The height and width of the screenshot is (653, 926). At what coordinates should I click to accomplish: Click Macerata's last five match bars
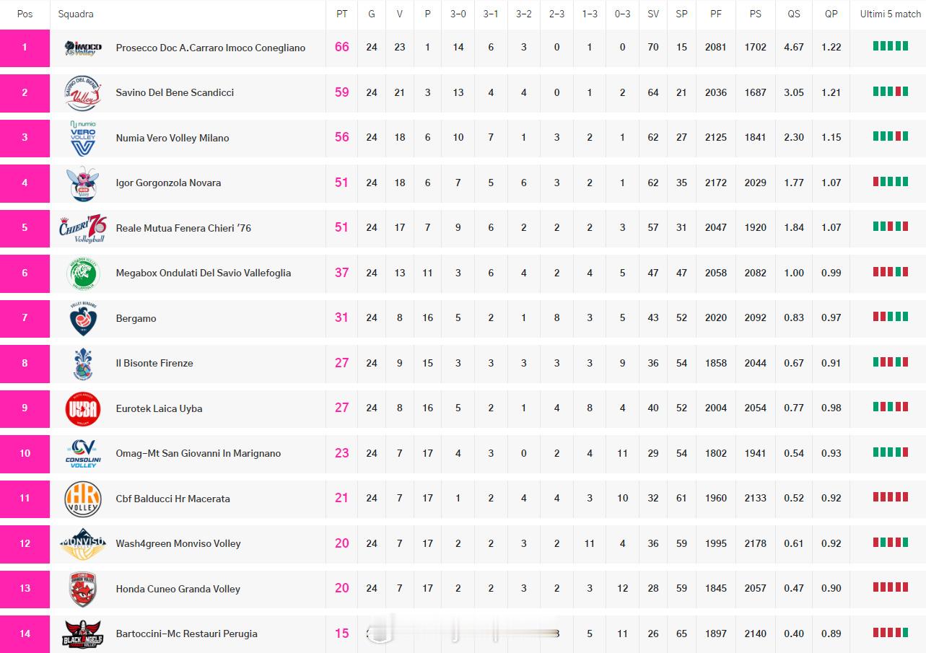(891, 497)
